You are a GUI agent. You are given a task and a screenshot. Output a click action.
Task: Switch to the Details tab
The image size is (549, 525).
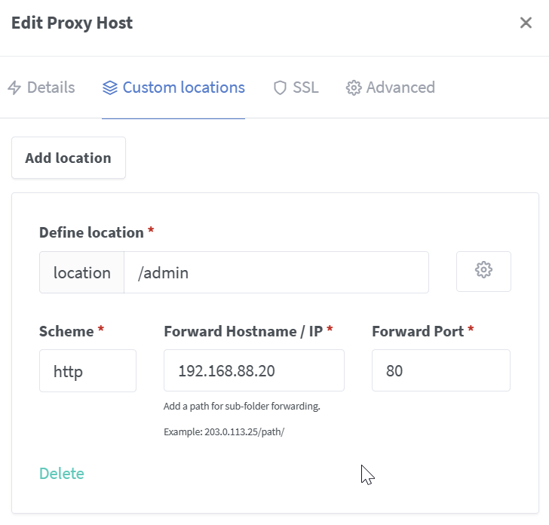click(x=51, y=87)
